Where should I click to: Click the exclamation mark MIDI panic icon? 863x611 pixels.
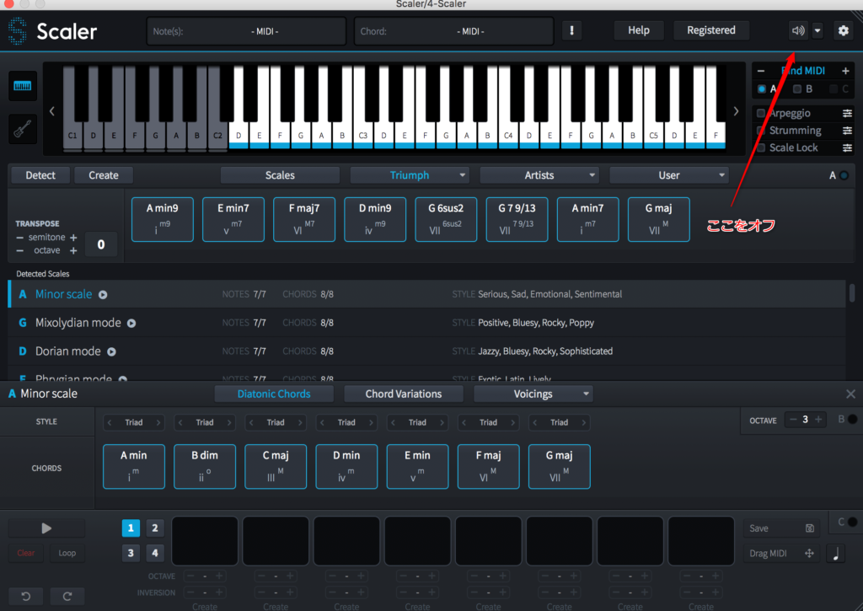pyautogui.click(x=572, y=30)
